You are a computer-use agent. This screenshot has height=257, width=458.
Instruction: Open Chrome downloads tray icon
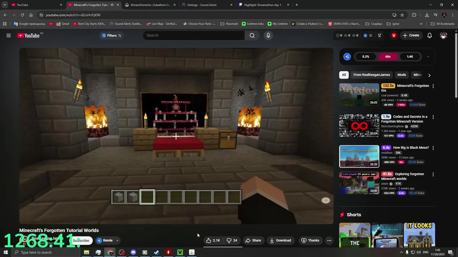pyautogui.click(x=427, y=15)
